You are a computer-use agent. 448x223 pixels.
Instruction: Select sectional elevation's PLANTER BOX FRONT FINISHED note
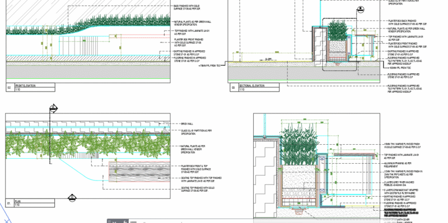(x=408, y=45)
